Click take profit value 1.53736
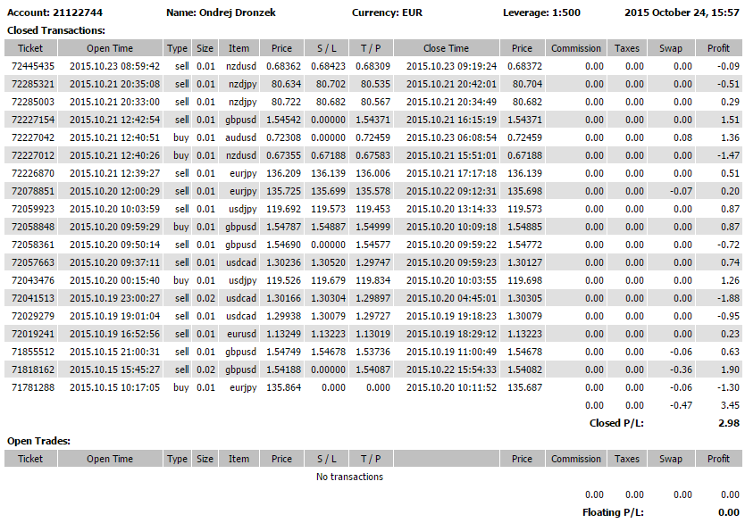 point(373,352)
